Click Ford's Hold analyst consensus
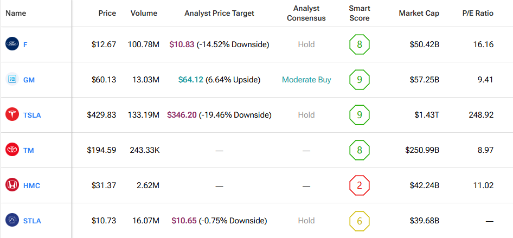Viewport: 513px width, 238px height. coord(306,44)
